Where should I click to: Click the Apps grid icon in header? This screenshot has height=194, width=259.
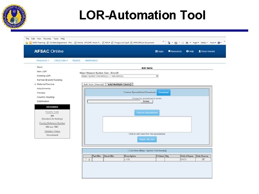pyautogui.click(x=156, y=51)
